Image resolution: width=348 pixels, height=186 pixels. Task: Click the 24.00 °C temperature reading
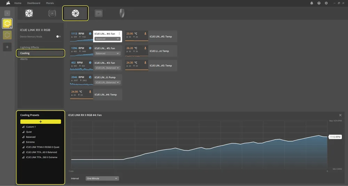coord(77,91)
